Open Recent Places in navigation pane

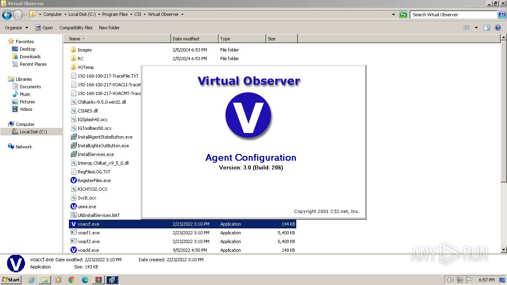tap(33, 64)
